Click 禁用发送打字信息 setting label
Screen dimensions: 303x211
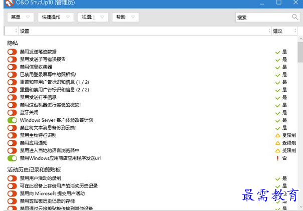[x=38, y=97]
